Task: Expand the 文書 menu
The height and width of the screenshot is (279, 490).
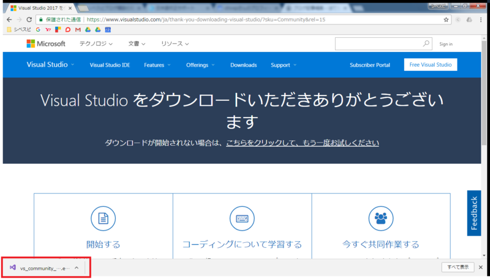Action: click(x=137, y=44)
